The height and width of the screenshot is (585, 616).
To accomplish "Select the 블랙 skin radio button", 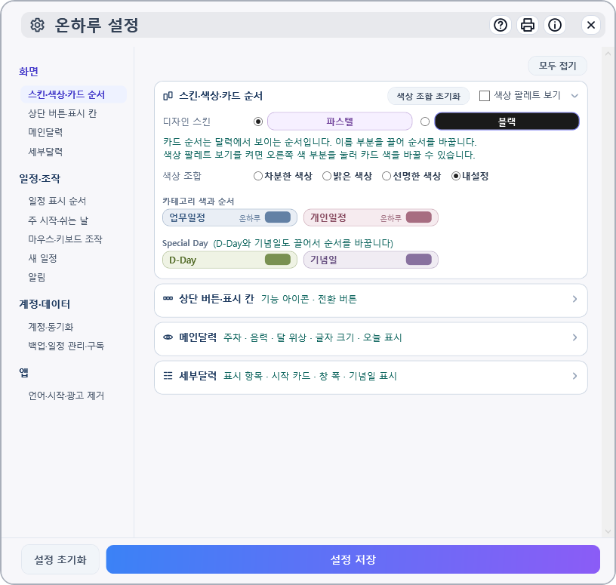I will (425, 122).
